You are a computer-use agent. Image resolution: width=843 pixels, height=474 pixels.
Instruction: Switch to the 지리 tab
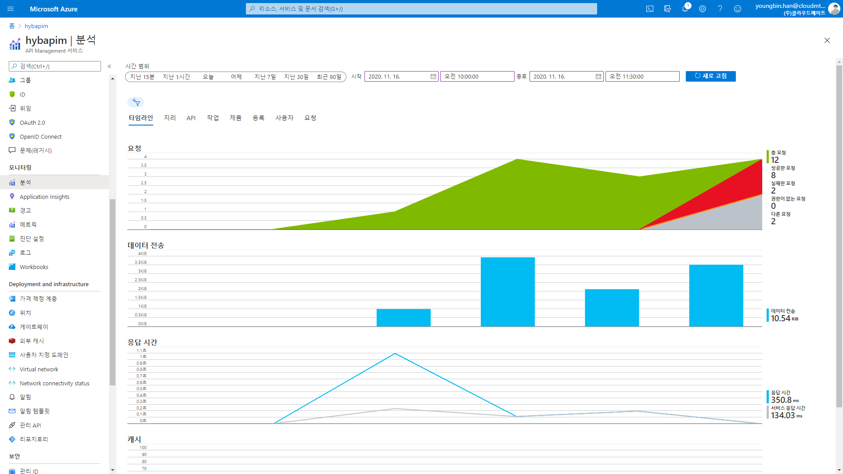tap(169, 118)
